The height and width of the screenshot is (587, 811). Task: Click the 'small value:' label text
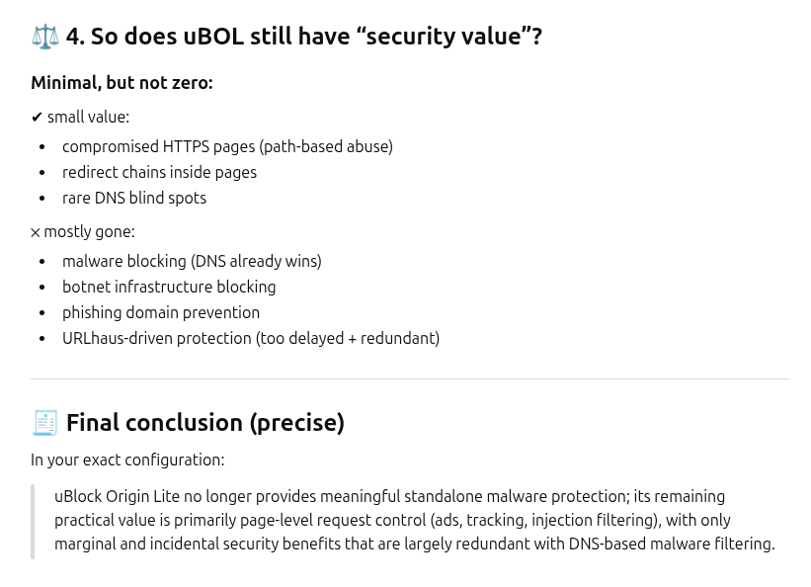point(89,117)
